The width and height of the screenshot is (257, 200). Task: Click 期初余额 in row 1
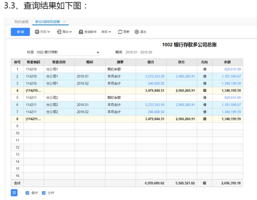(x=114, y=69)
